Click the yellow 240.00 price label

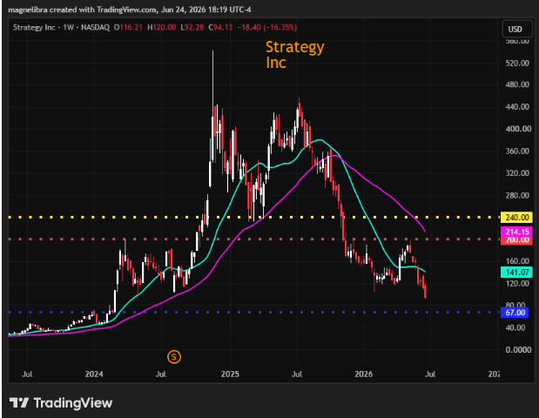516,217
